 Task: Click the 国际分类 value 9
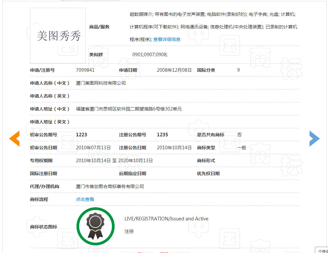click(x=238, y=70)
